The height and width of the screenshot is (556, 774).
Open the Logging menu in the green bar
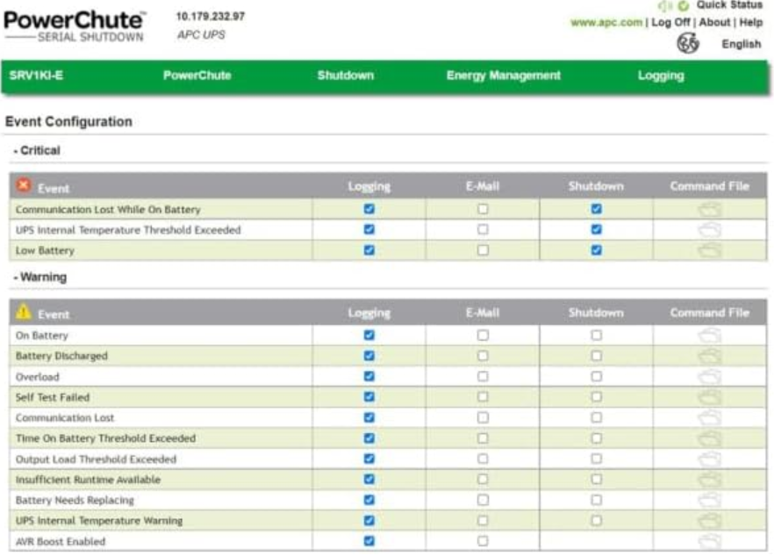(x=661, y=76)
